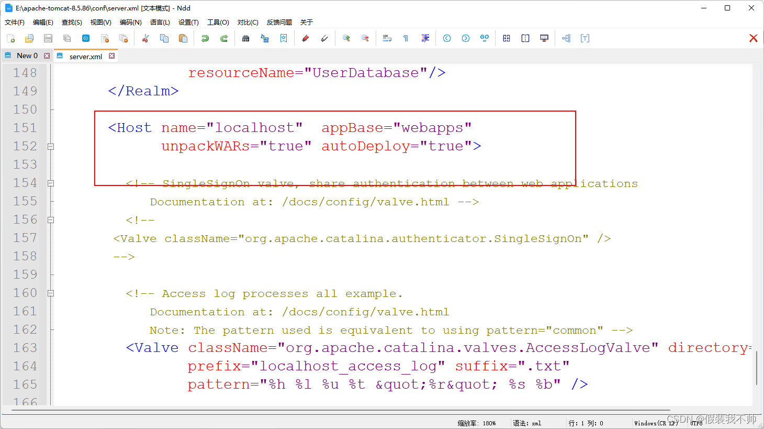The height and width of the screenshot is (429, 764).
Task: Toggle word wrap from the toolbar
Action: coord(387,38)
